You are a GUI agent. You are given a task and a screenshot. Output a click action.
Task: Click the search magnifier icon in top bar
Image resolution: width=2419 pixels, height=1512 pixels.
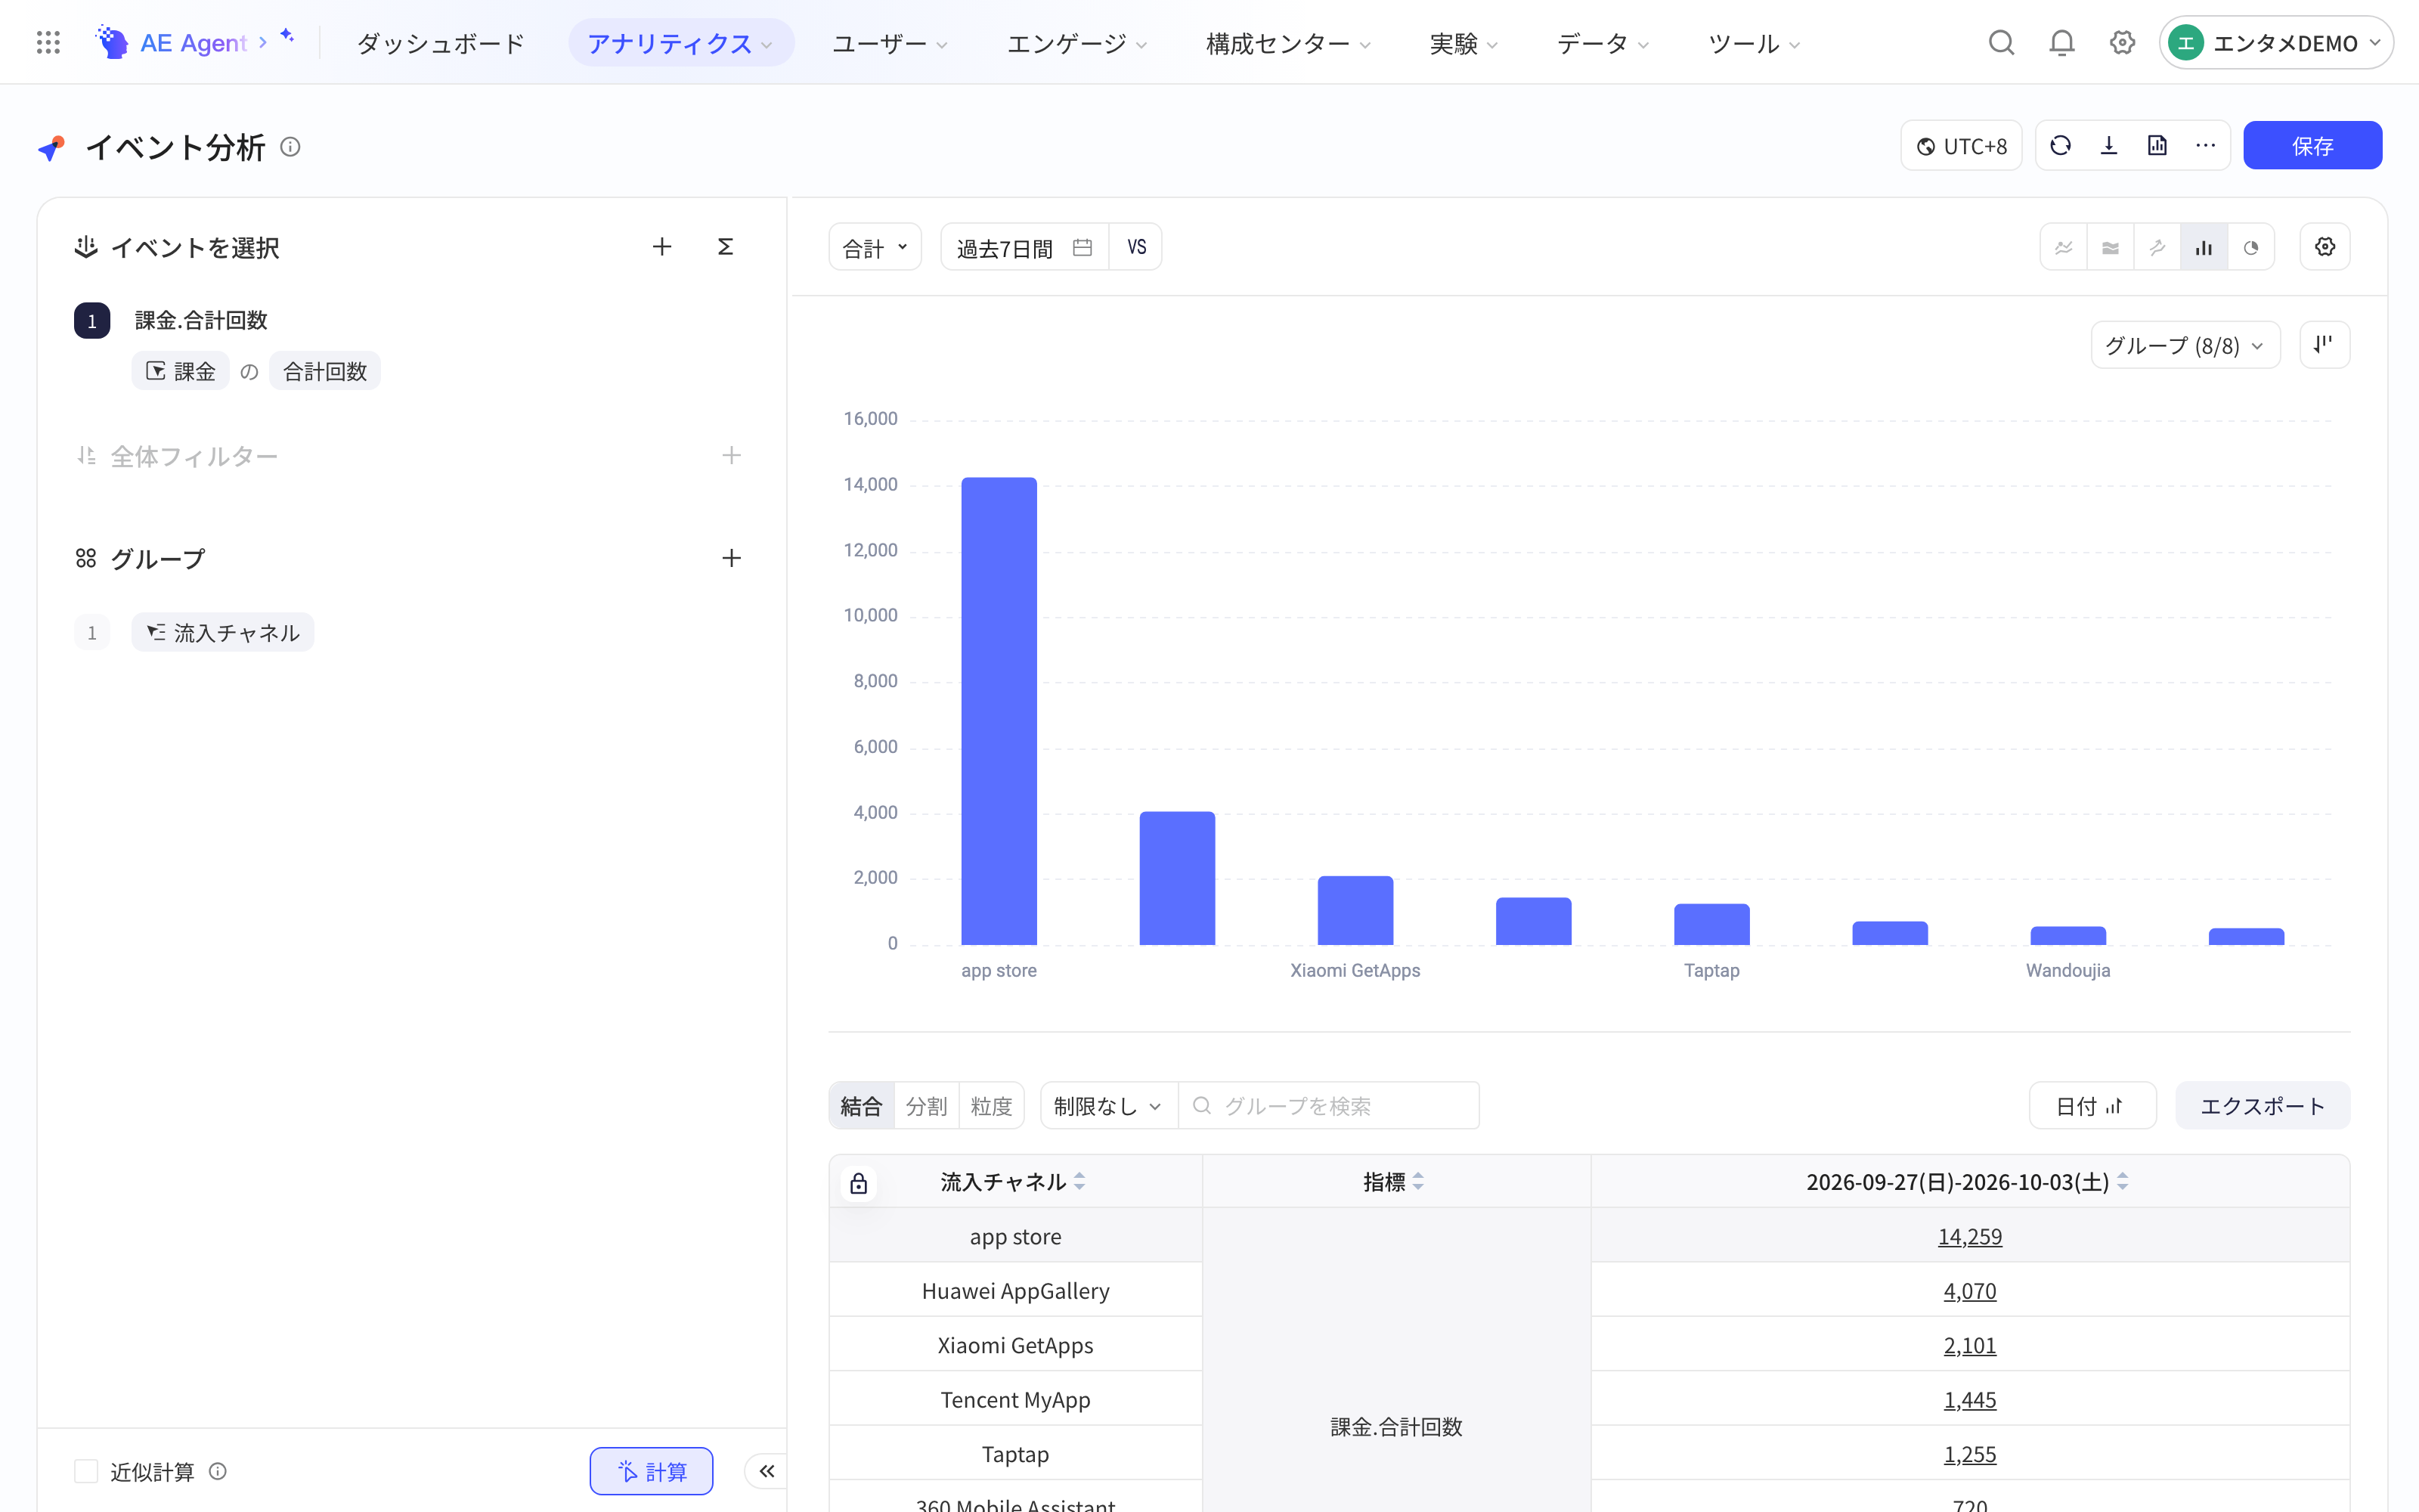tap(2001, 43)
